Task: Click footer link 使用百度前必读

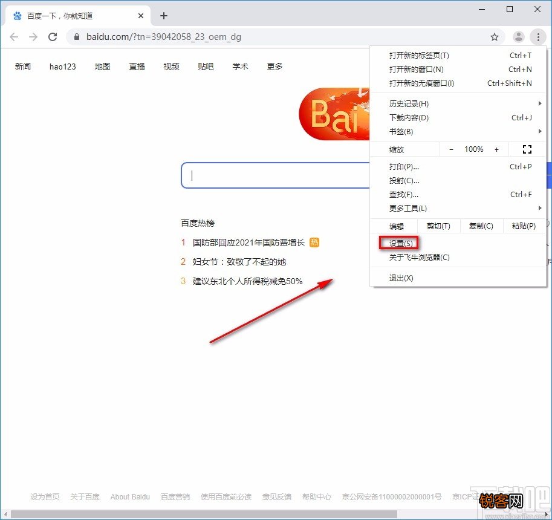Action: tap(226, 497)
